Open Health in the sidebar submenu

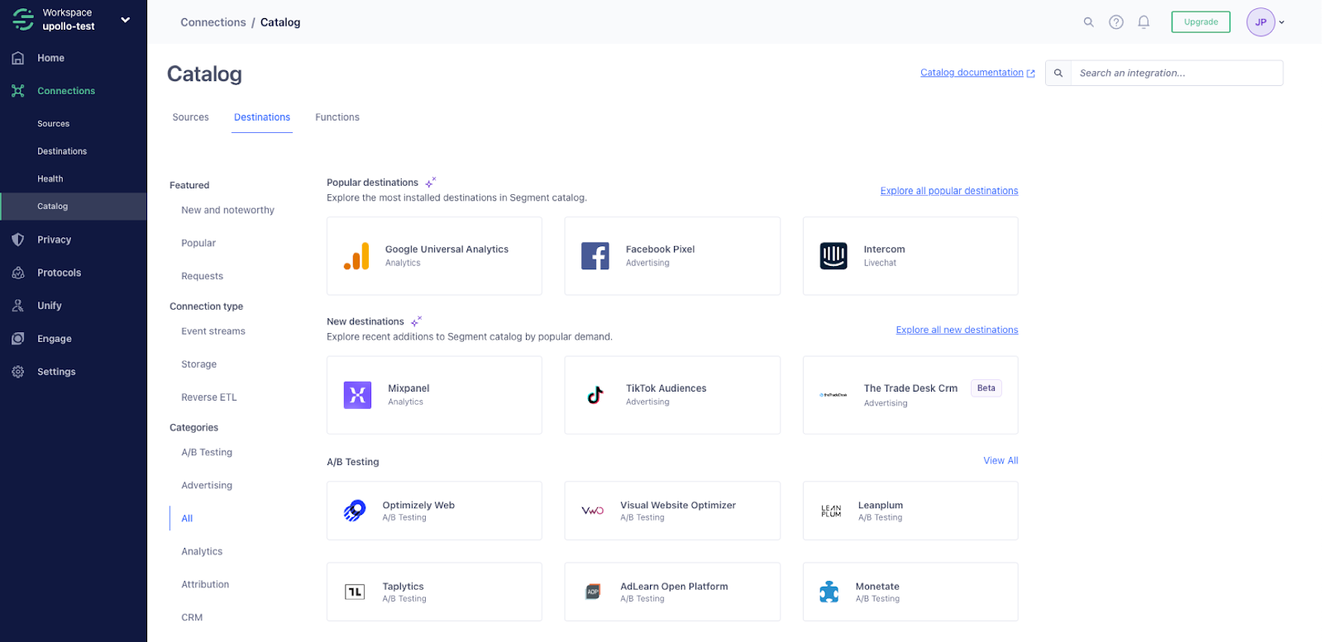coord(50,178)
